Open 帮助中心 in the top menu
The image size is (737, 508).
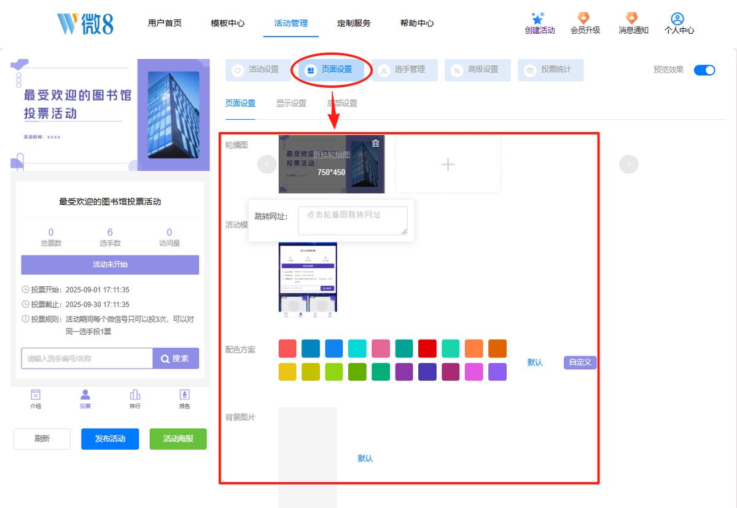click(x=417, y=23)
